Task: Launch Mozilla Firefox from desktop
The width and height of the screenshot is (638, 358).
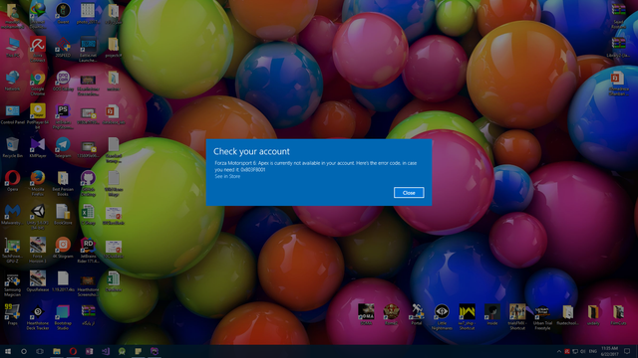Action: click(38, 183)
